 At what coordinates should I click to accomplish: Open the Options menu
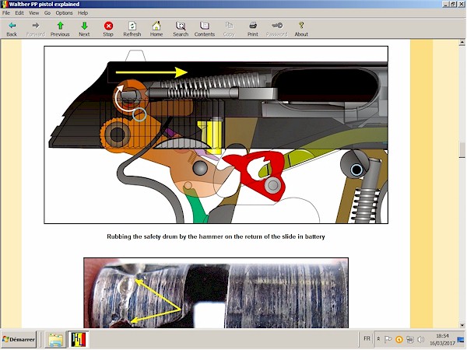coord(64,12)
